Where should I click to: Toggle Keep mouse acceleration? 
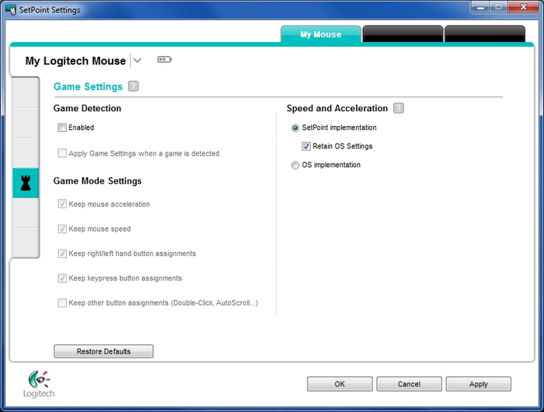[62, 204]
